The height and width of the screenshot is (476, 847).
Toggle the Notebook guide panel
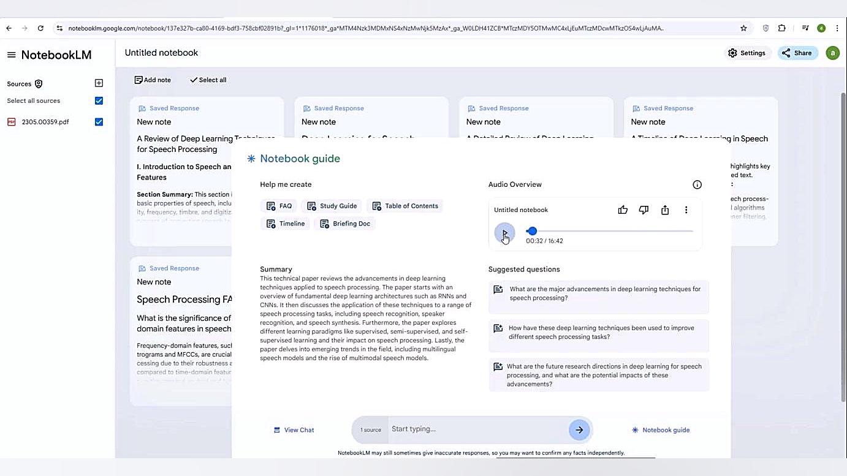click(661, 430)
